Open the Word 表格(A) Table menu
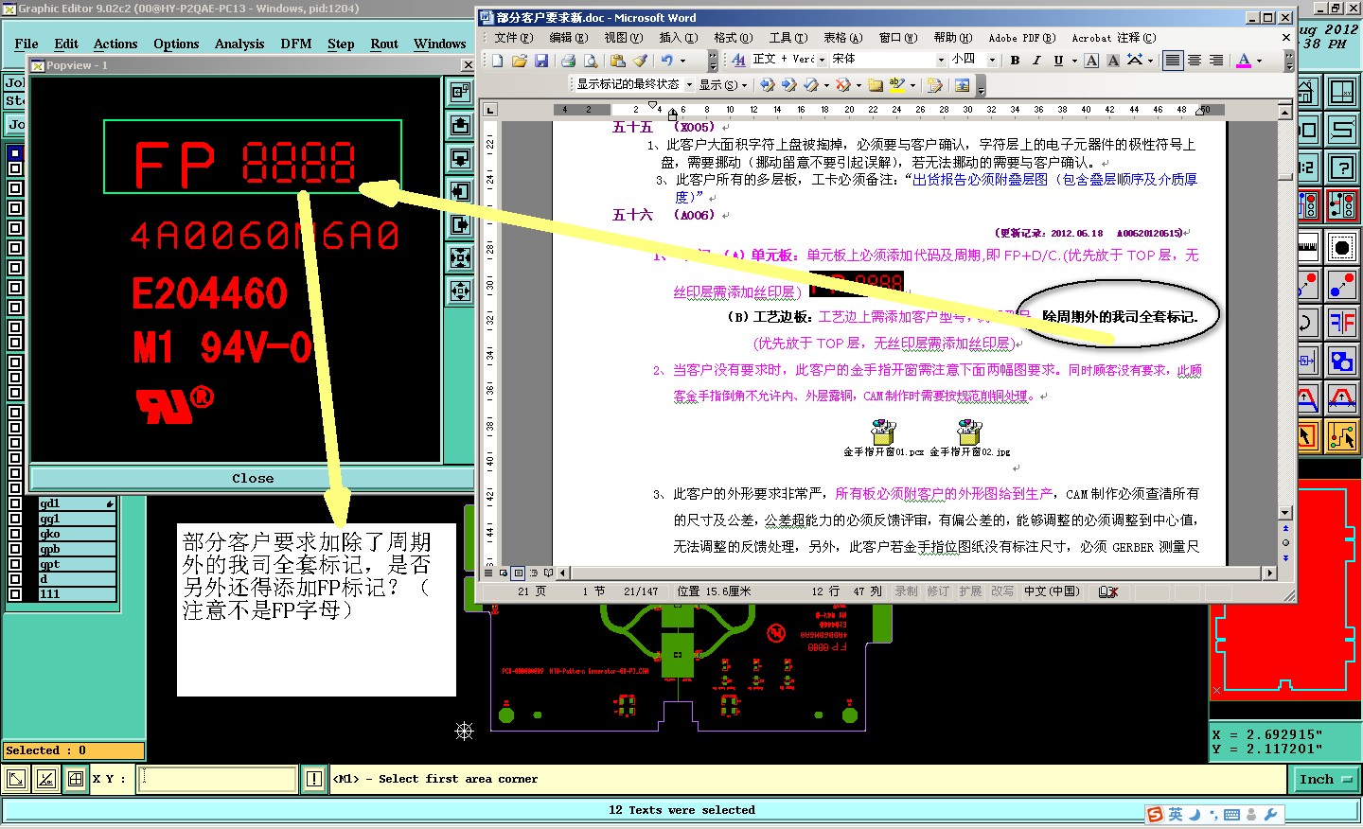 (842, 38)
